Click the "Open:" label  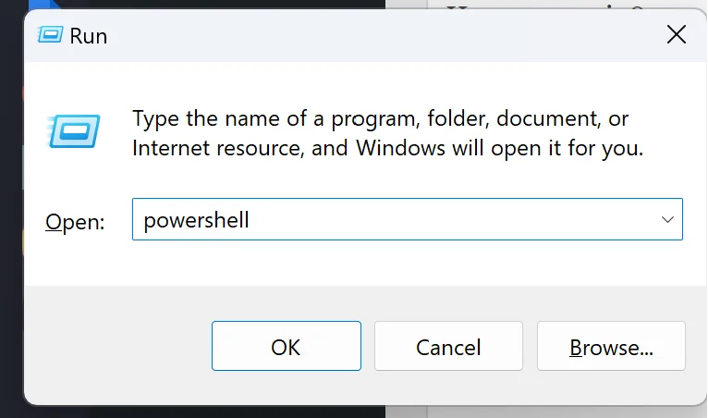(75, 222)
